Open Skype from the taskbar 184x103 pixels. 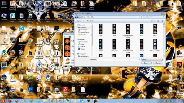pyautogui.click(x=81, y=101)
